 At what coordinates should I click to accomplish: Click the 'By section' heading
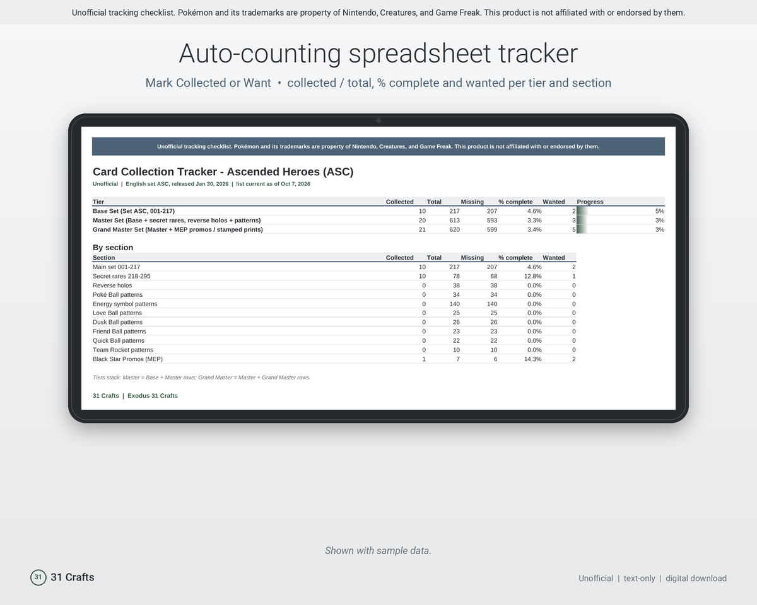coord(113,248)
